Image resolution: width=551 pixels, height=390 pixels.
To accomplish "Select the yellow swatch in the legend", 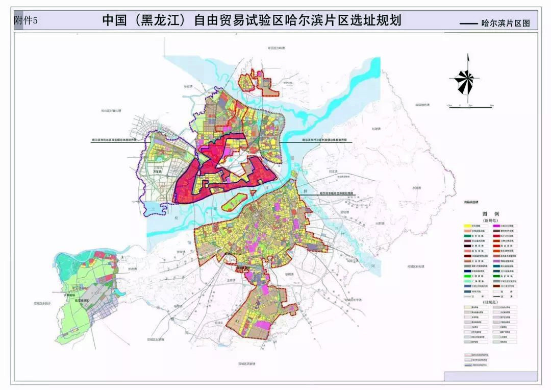I will [x=467, y=225].
